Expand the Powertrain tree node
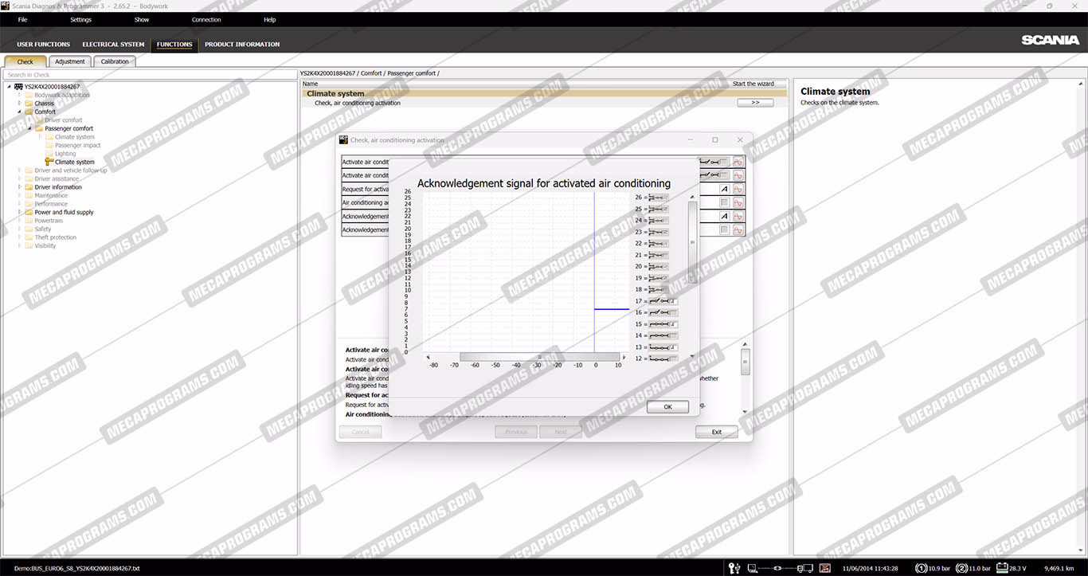This screenshot has height=576, width=1088. click(x=20, y=221)
